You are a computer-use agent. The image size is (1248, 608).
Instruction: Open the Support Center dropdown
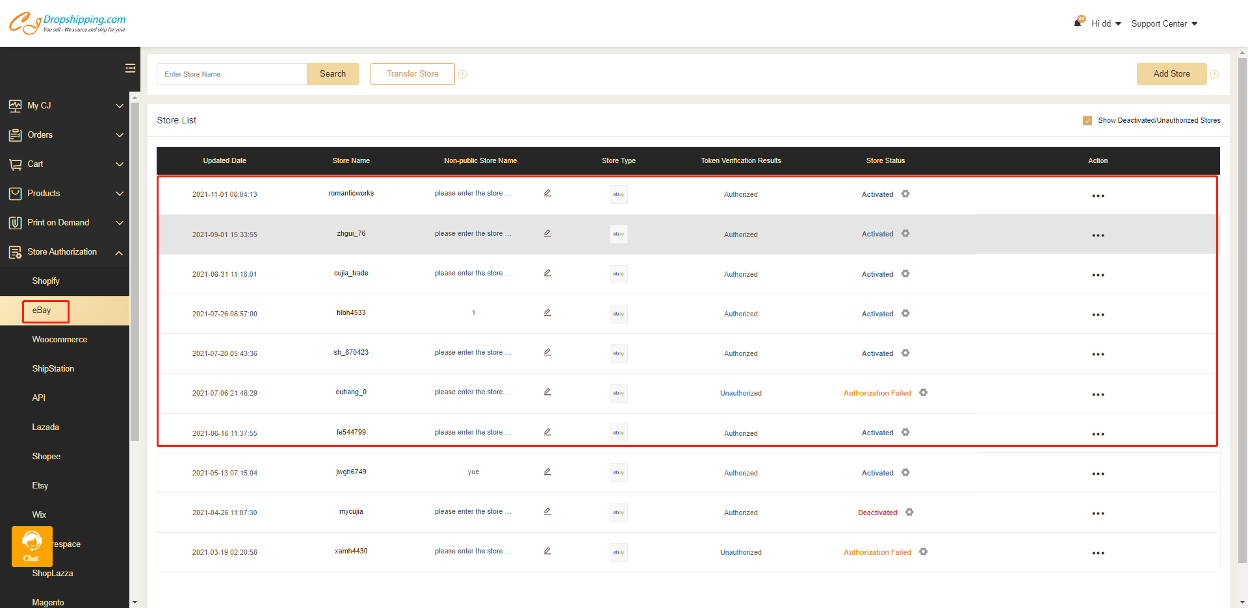[x=1163, y=24]
